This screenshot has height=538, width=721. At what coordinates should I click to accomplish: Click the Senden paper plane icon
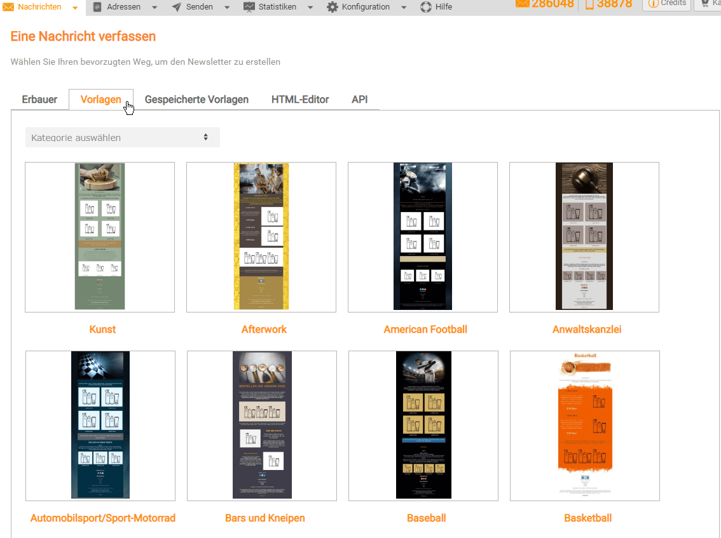(176, 7)
